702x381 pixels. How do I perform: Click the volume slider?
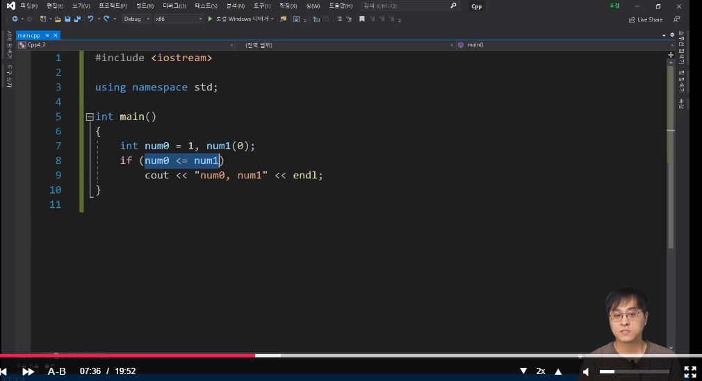pyautogui.click(x=635, y=371)
